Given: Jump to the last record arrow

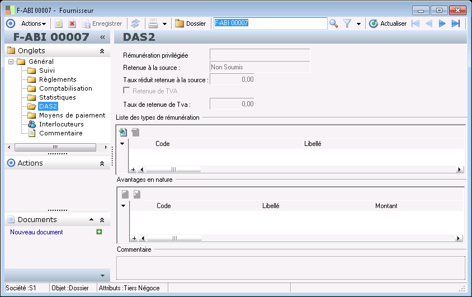Looking at the screenshot, I should tap(456, 23).
